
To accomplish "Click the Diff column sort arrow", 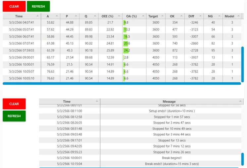I will (x=200, y=16).
